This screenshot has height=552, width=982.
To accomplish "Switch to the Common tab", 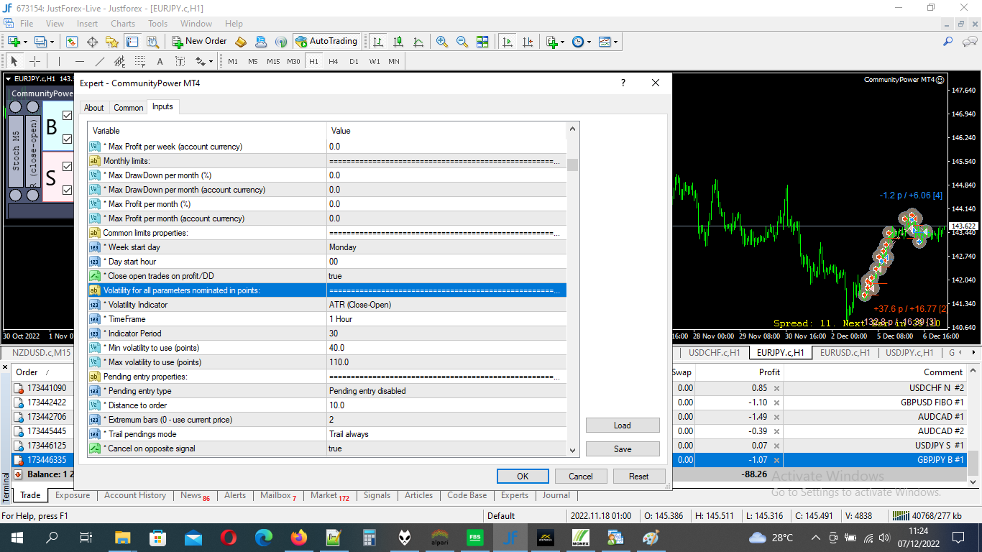I will pos(129,108).
